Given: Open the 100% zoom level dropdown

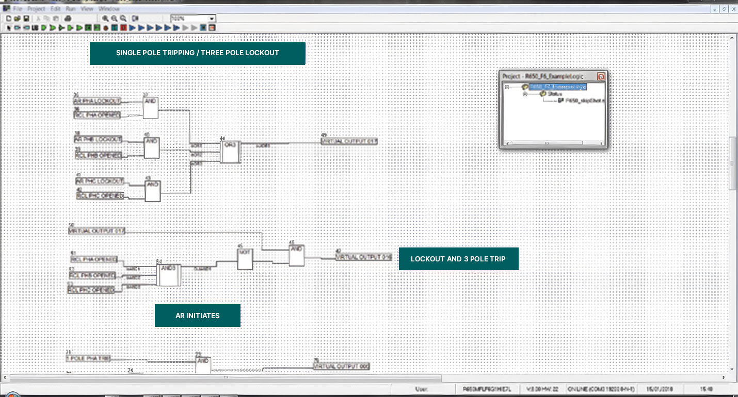Looking at the screenshot, I should [211, 19].
